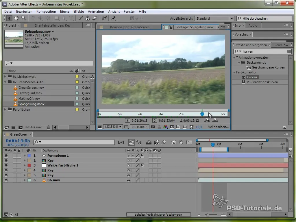
Task: Open the Effekte menu
Action: pyautogui.click(x=79, y=12)
